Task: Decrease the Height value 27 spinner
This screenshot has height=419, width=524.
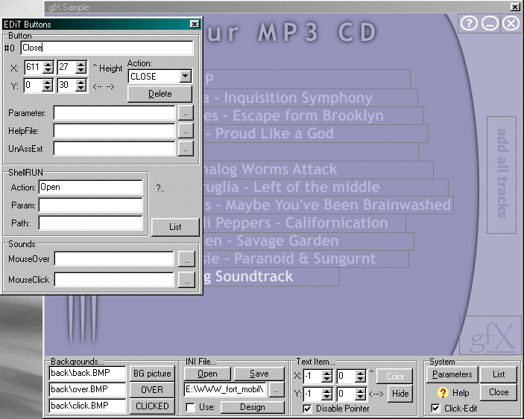Action: coord(81,71)
